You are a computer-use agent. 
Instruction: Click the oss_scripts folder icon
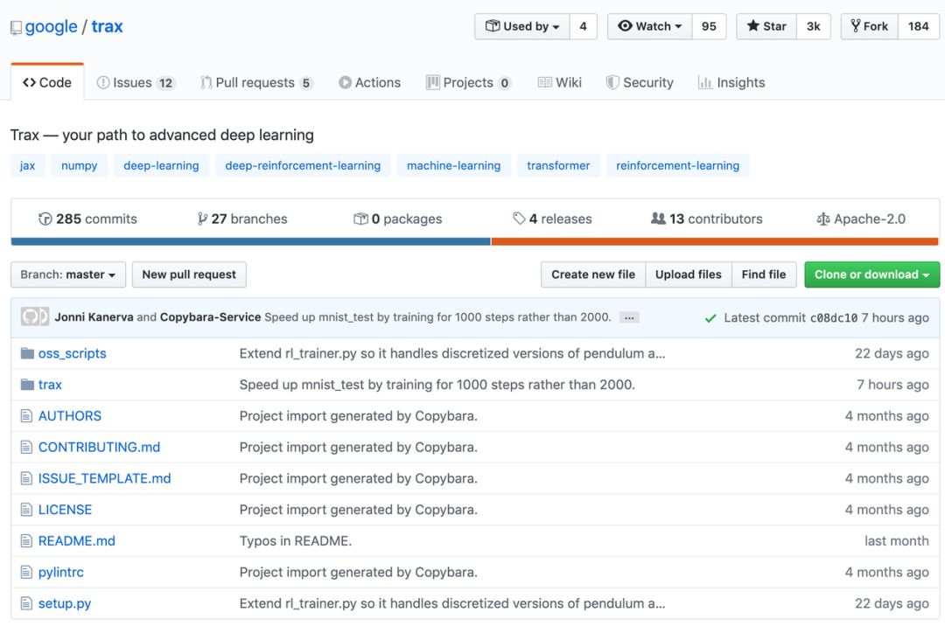point(26,354)
